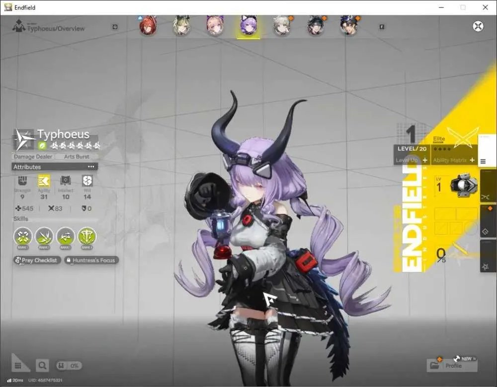
Task: Open the list icon side tab
Action: [483, 161]
